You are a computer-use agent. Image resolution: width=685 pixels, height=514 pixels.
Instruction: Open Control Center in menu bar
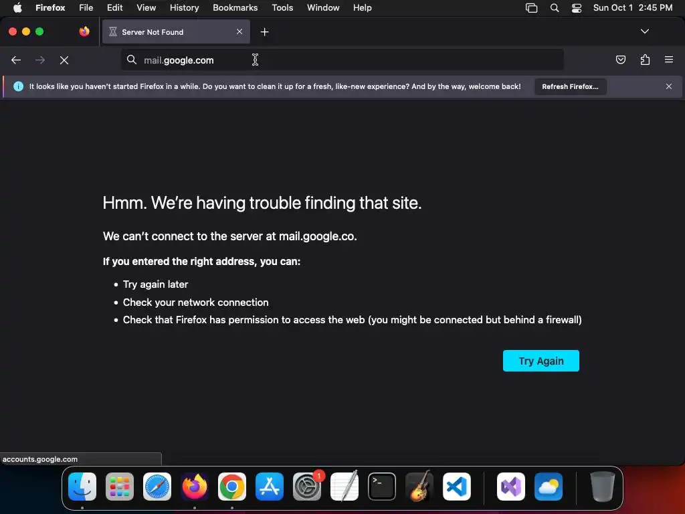(576, 7)
